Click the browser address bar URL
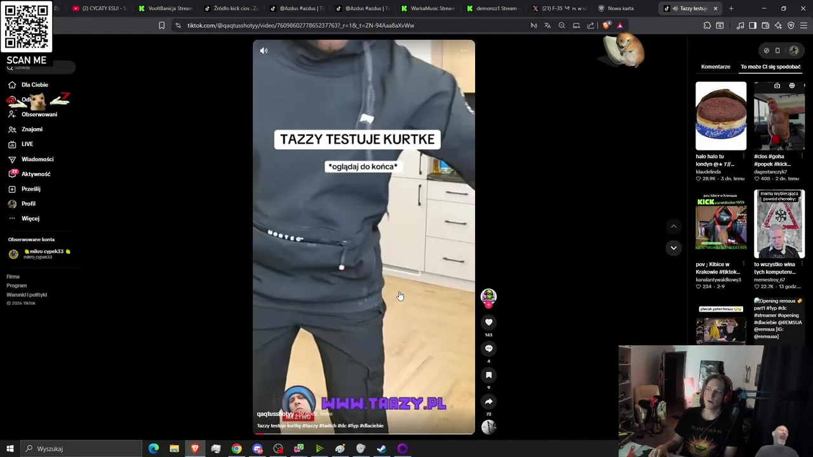The height and width of the screenshot is (457, 813). [x=301, y=25]
